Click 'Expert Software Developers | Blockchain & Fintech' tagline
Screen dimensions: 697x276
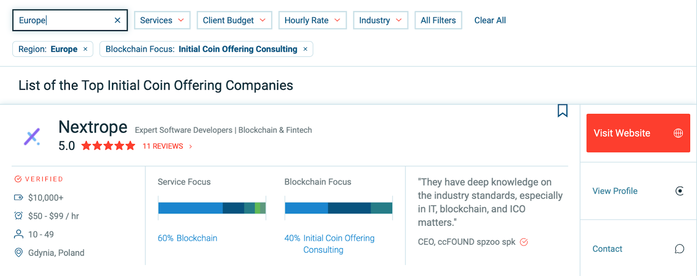223,130
